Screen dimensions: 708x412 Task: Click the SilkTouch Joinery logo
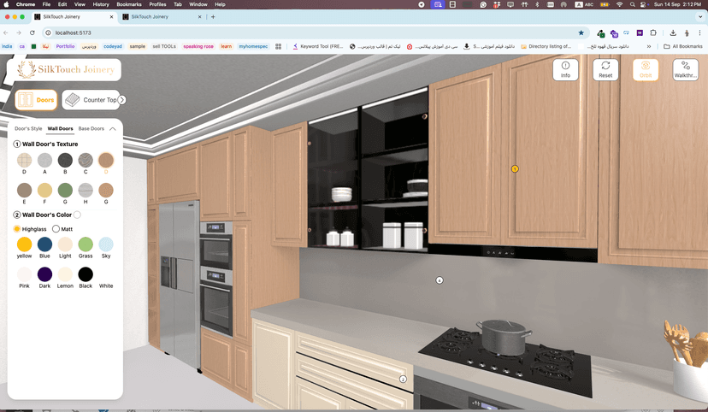coord(64,69)
